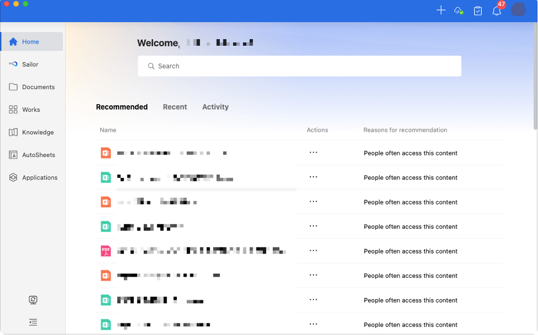
Task: Switch to the Activity tab
Action: coord(215,107)
